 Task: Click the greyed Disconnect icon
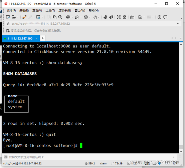(x=30, y=17)
